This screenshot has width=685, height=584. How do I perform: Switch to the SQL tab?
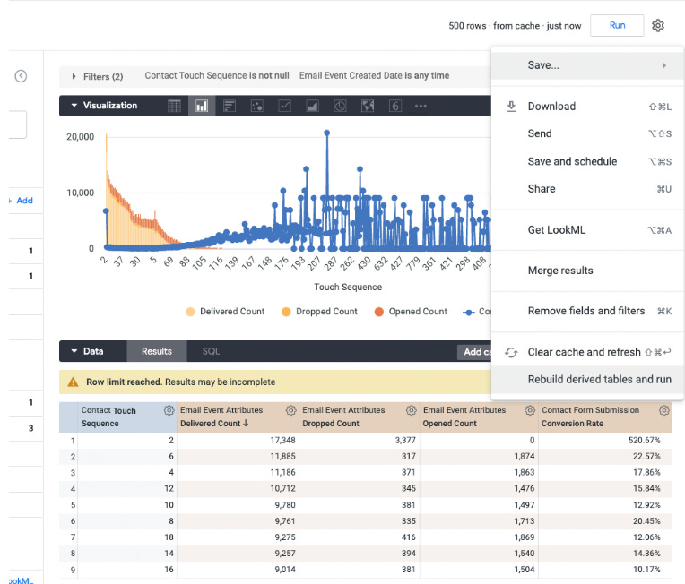211,351
